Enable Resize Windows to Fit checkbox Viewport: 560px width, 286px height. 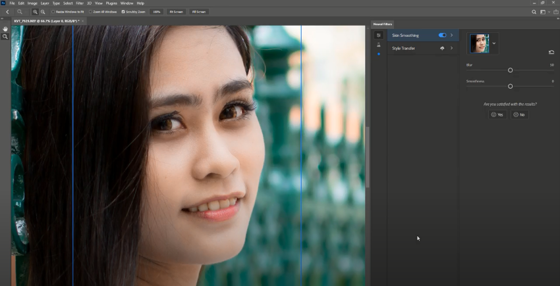coord(53,12)
